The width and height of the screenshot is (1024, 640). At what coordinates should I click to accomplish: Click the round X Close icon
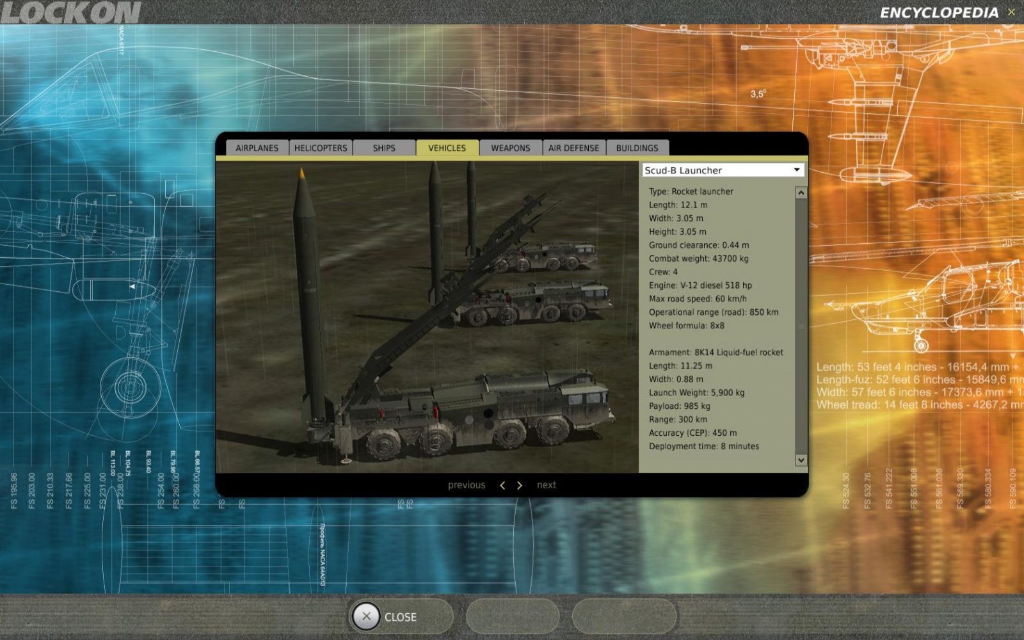coord(366,616)
